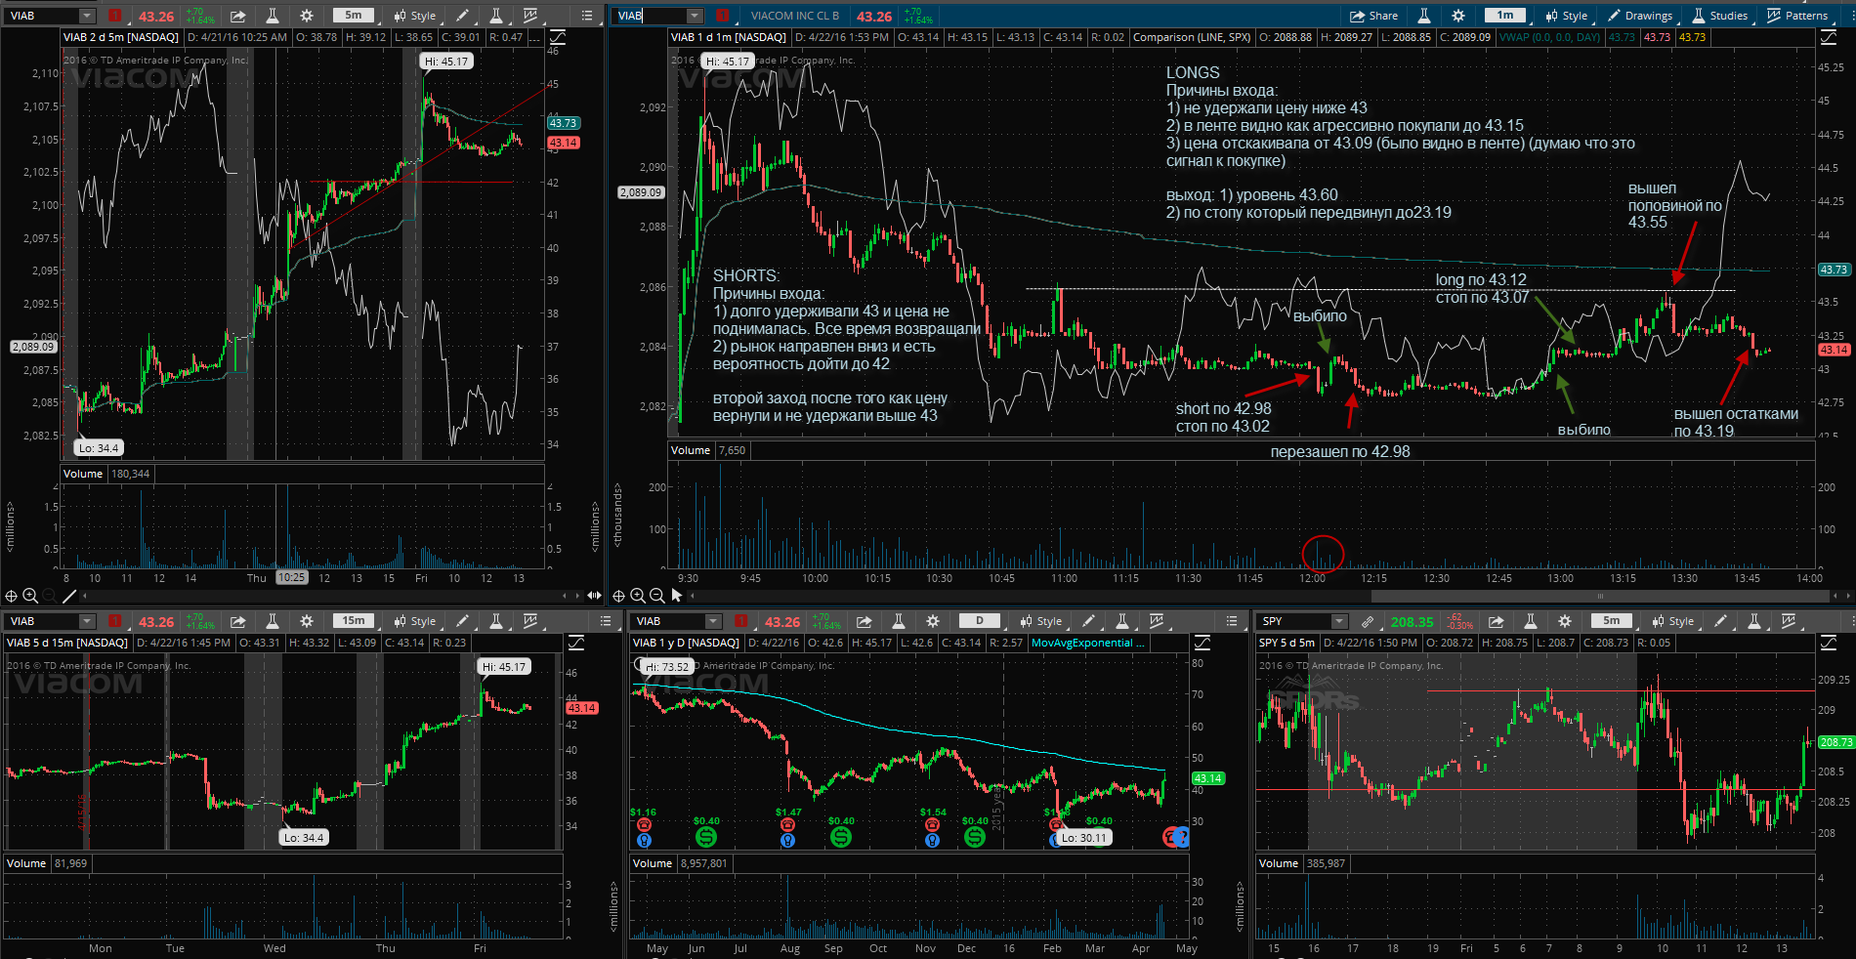The image size is (1856, 959).
Task: Click the earnings phone icon under $1.47 on daily chart
Action: pyautogui.click(x=787, y=825)
